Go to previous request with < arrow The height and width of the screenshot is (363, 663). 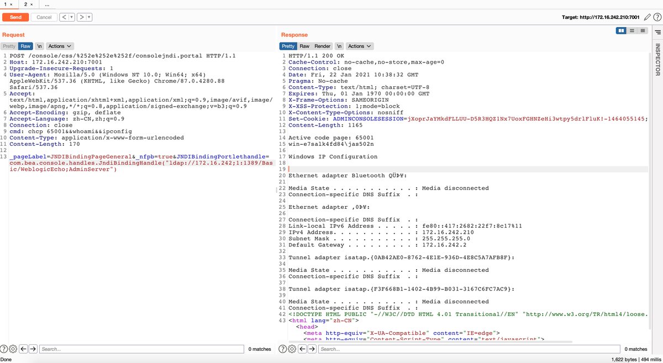64,17
